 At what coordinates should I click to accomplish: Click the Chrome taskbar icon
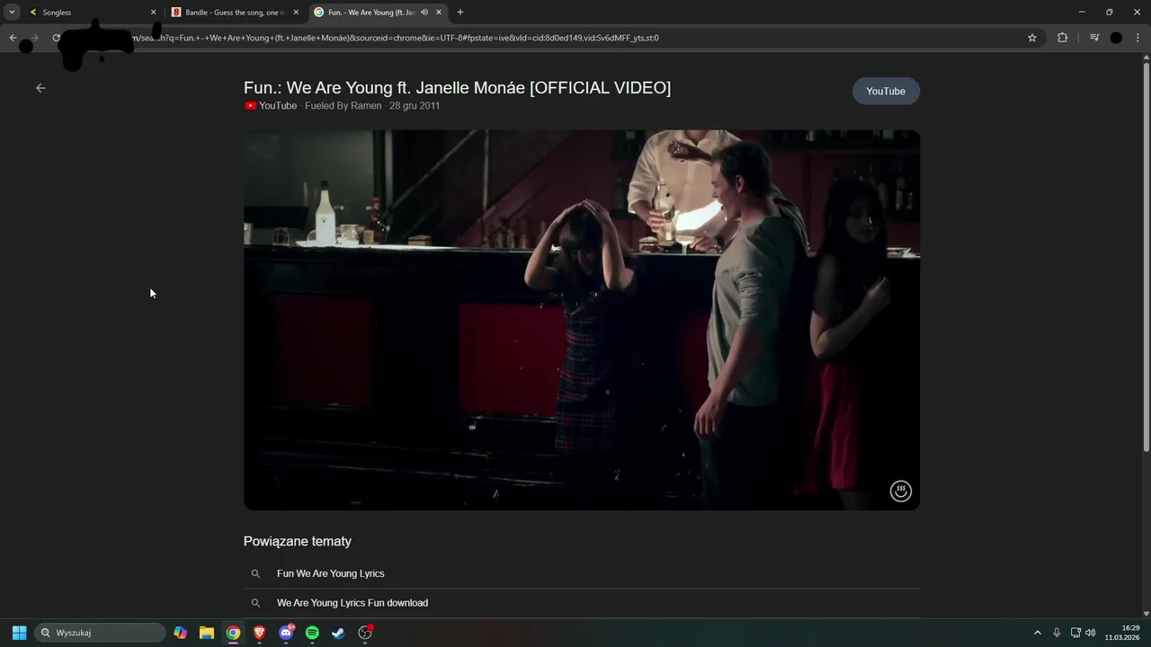coord(233,633)
